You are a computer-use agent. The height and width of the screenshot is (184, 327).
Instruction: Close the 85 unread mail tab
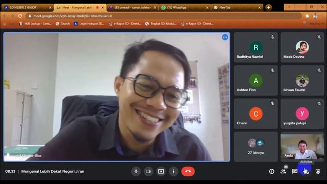coord(155,8)
